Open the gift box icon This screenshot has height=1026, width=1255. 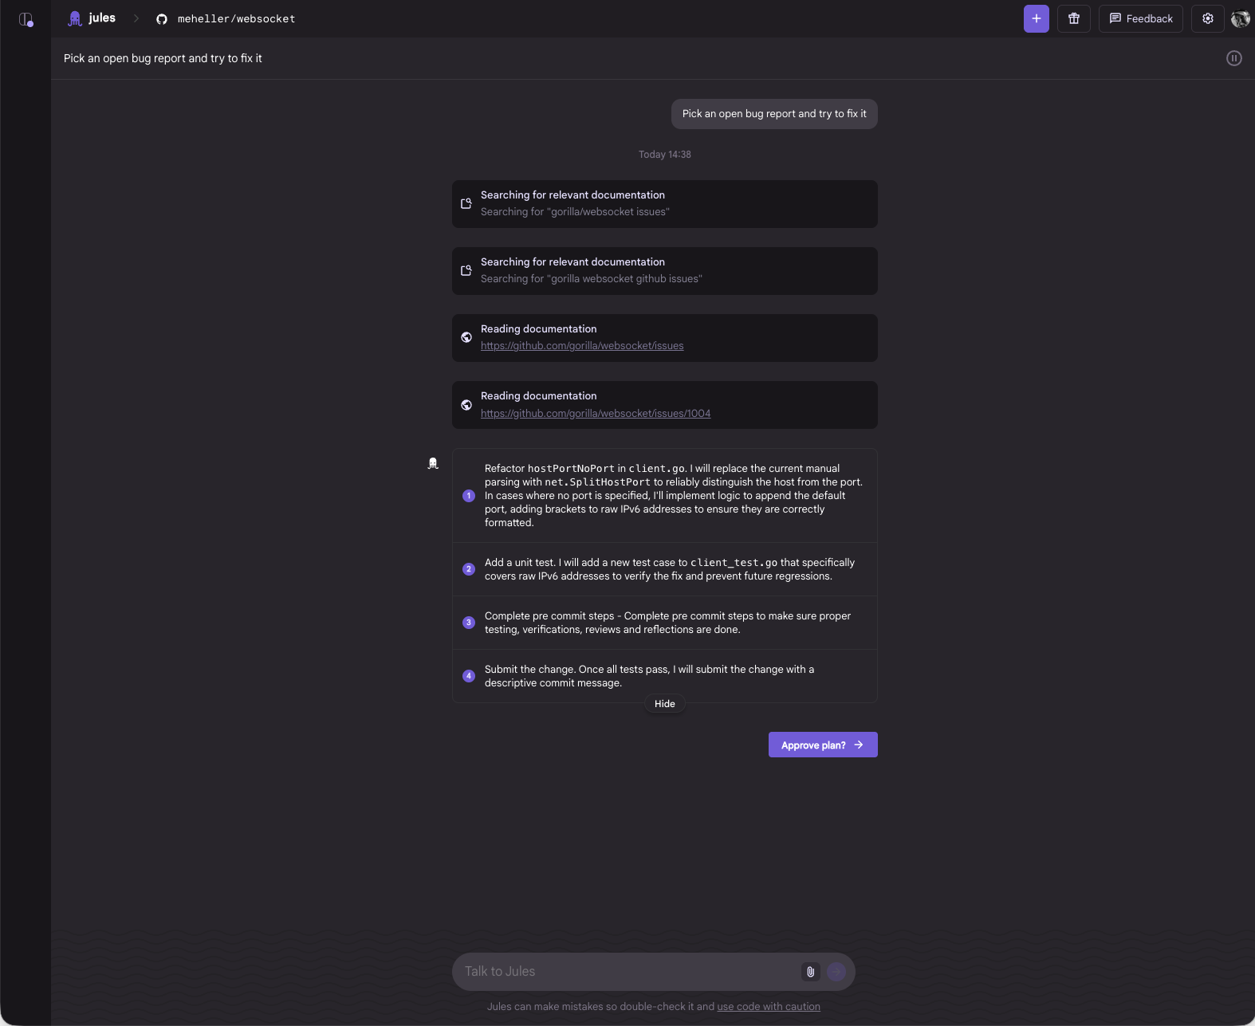pyautogui.click(x=1074, y=18)
